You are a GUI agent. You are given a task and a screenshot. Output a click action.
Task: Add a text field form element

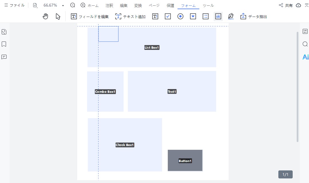click(x=155, y=16)
